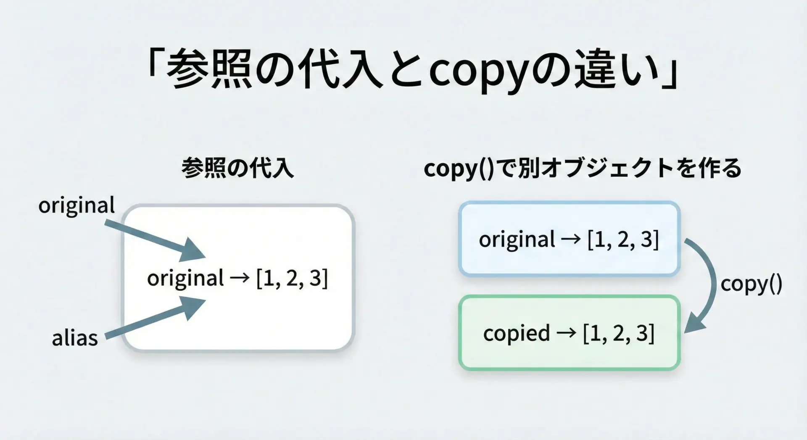Click the main Japanese title heading

[412, 69]
